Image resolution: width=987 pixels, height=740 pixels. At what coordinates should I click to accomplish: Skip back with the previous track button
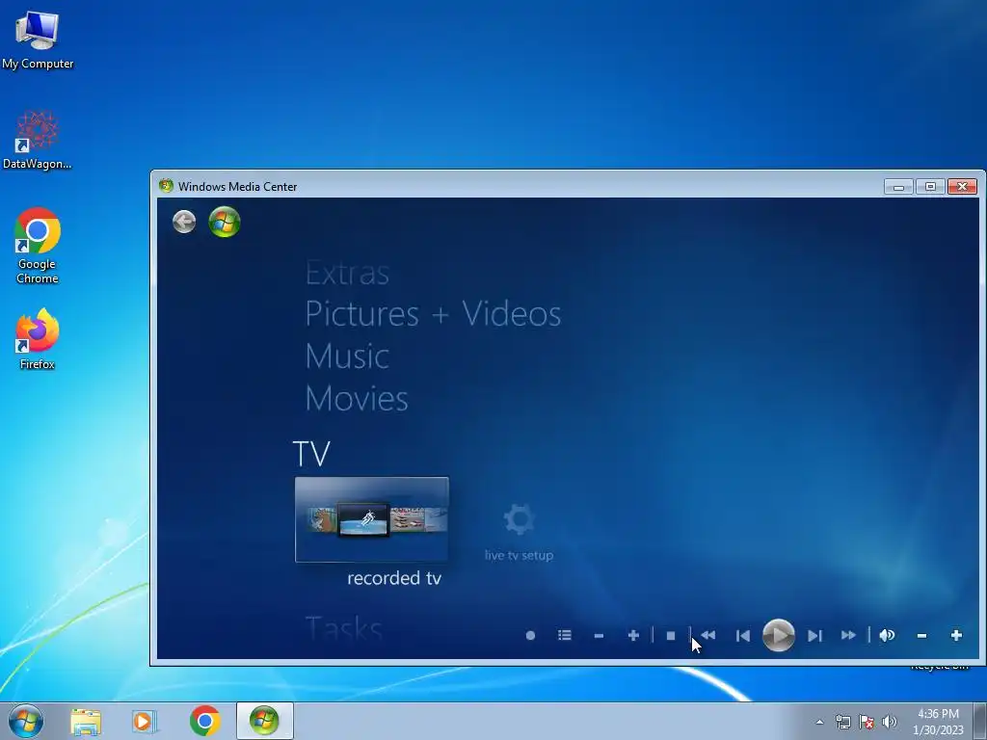click(743, 636)
